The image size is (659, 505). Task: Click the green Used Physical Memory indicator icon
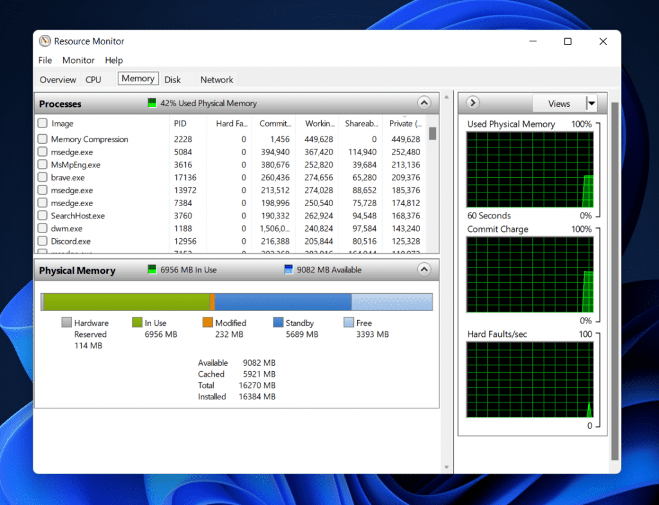pyautogui.click(x=152, y=102)
